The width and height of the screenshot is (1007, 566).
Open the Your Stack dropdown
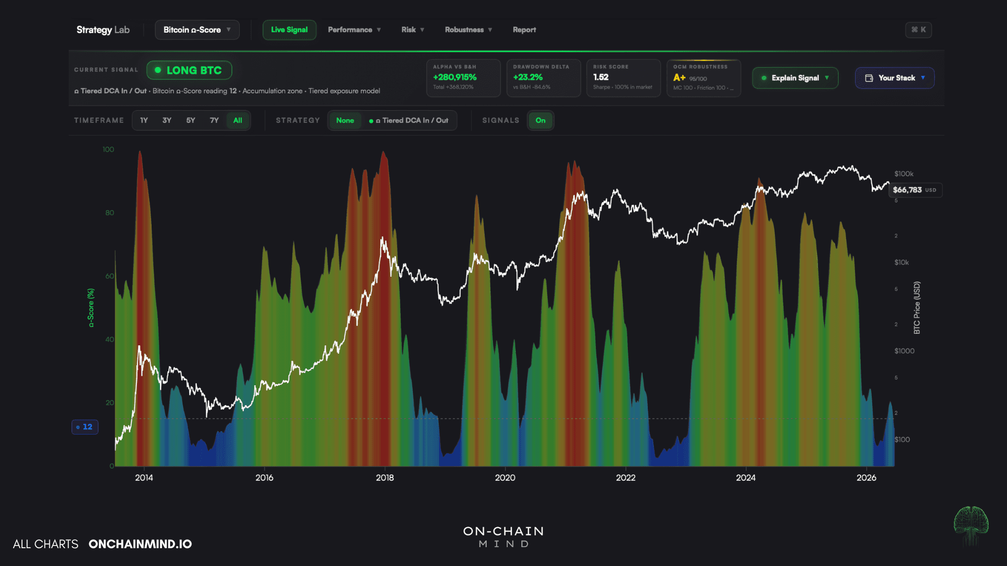[x=895, y=78]
